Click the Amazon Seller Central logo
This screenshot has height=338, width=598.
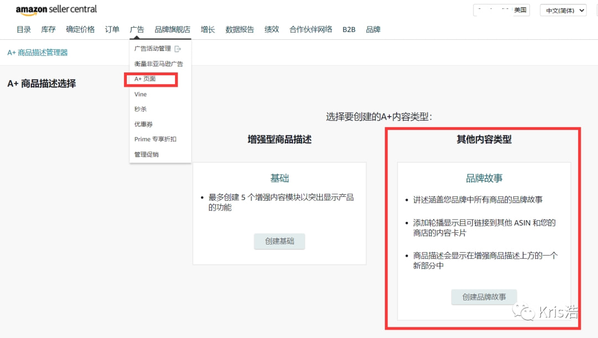pos(56,10)
